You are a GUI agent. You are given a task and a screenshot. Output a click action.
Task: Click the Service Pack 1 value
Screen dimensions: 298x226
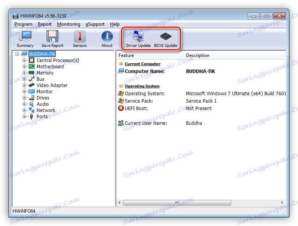point(201,101)
